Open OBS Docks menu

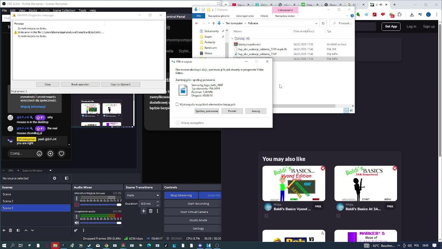point(33,10)
